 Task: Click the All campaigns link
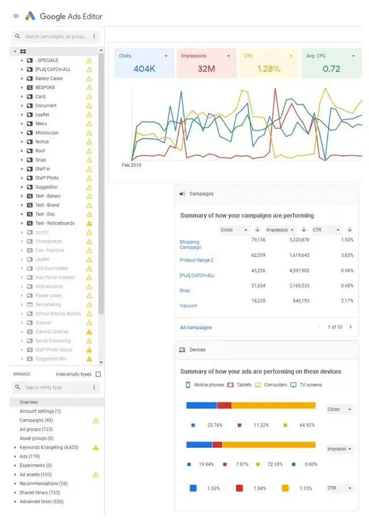point(196,327)
